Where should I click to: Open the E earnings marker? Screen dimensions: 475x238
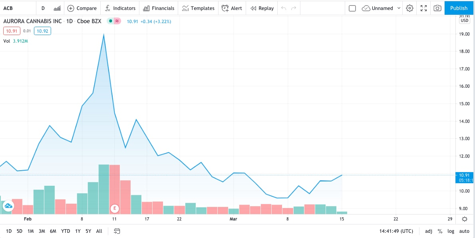click(115, 208)
